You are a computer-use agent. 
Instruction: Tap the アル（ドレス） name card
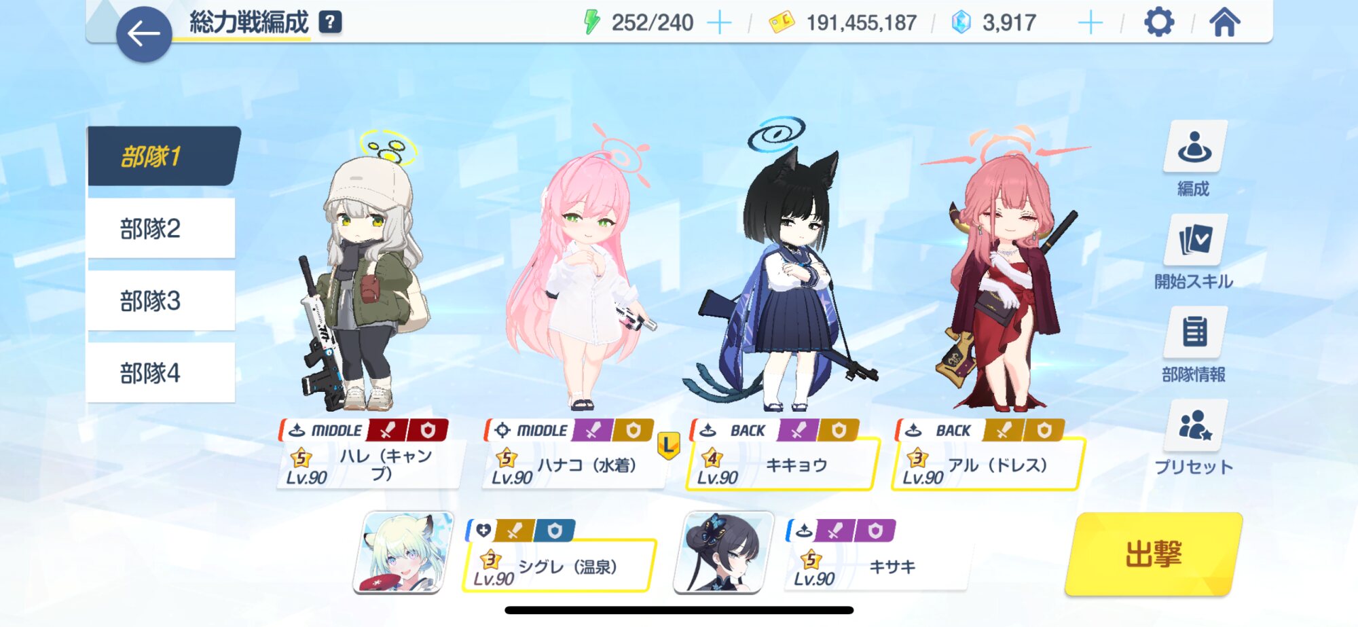pos(988,465)
